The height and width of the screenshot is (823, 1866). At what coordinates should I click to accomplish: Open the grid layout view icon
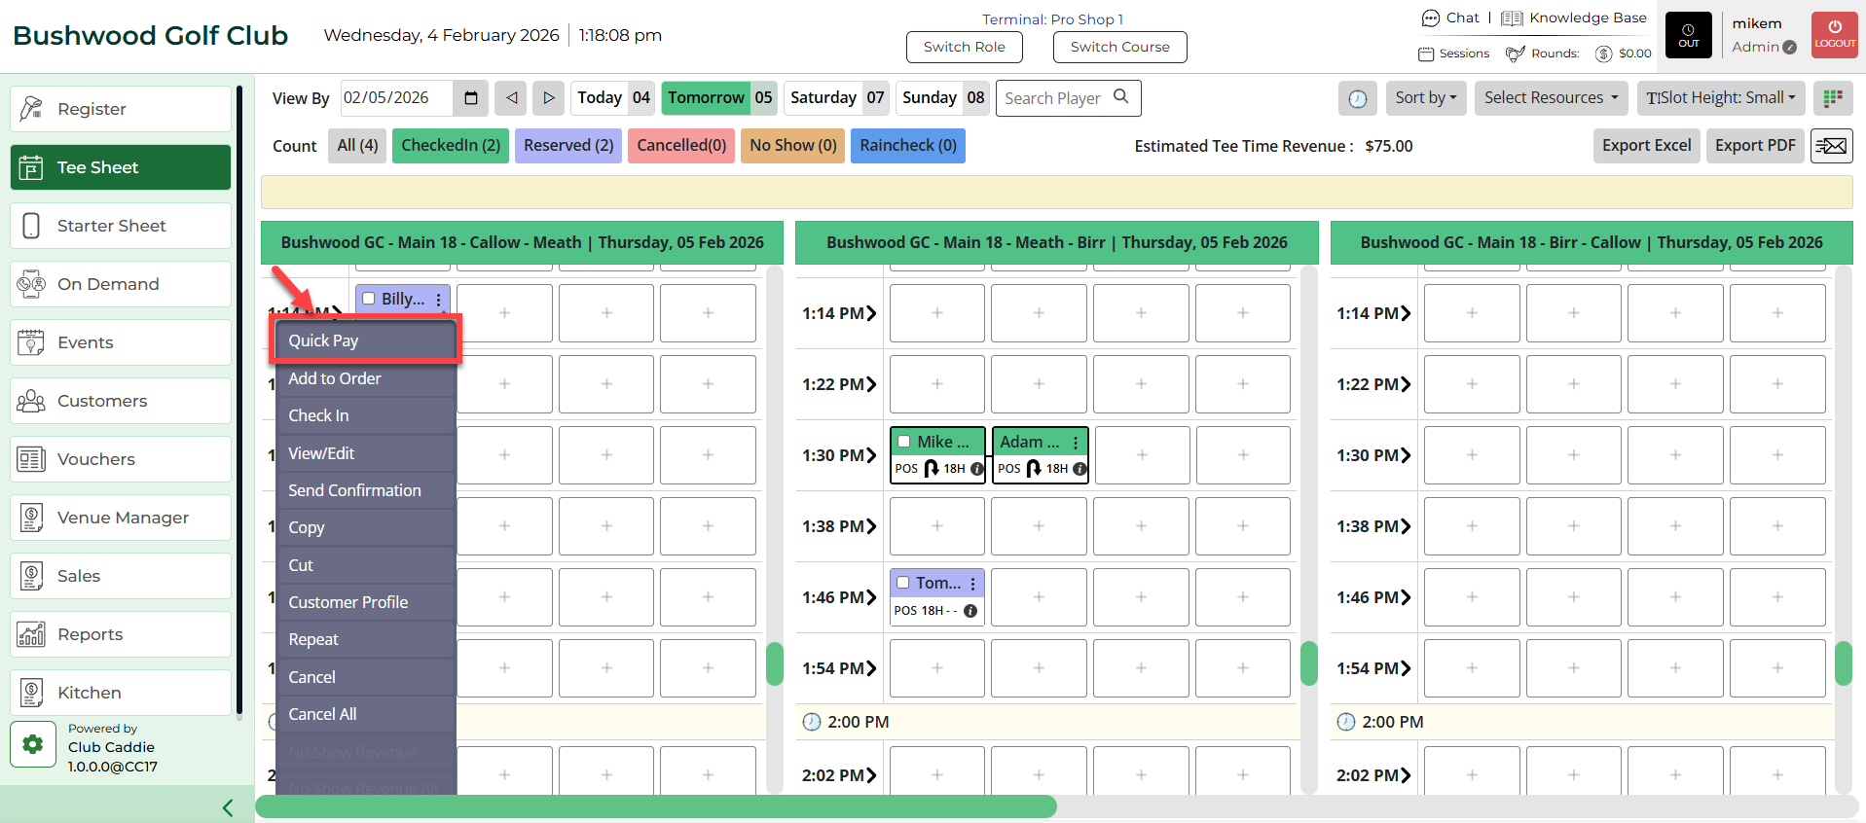(1833, 98)
